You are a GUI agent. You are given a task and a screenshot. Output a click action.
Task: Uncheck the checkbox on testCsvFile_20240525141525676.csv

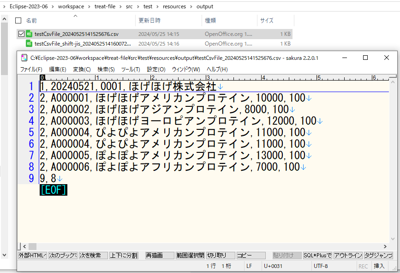click(x=21, y=34)
